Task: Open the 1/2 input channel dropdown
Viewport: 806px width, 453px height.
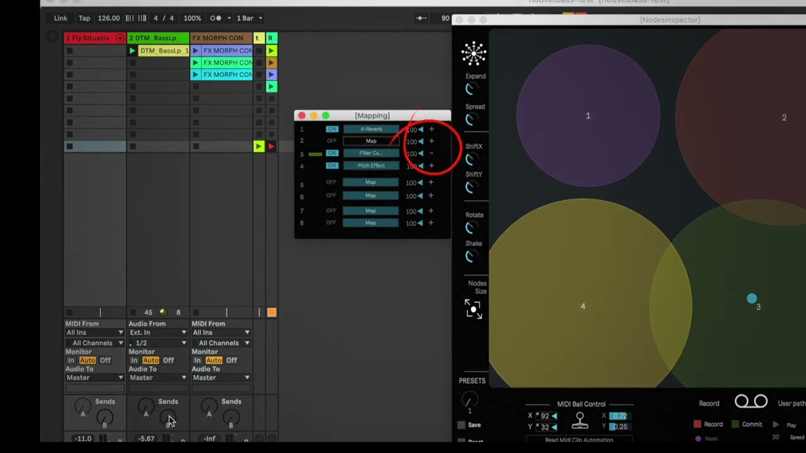Action: click(x=157, y=343)
